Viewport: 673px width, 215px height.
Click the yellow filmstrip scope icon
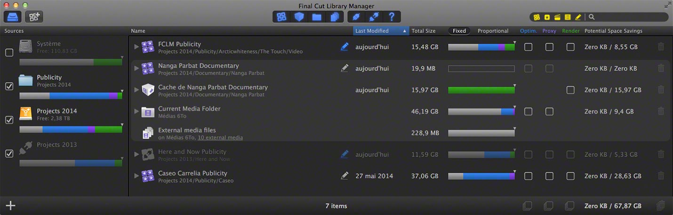tap(568, 17)
